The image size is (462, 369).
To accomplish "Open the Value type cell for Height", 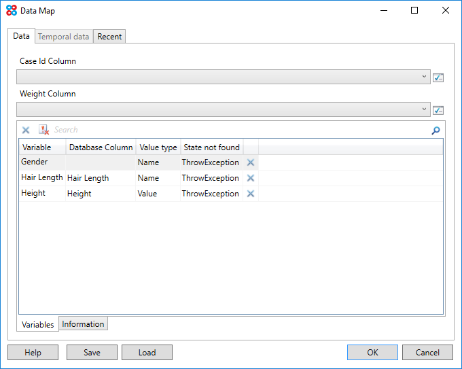I will (158, 194).
